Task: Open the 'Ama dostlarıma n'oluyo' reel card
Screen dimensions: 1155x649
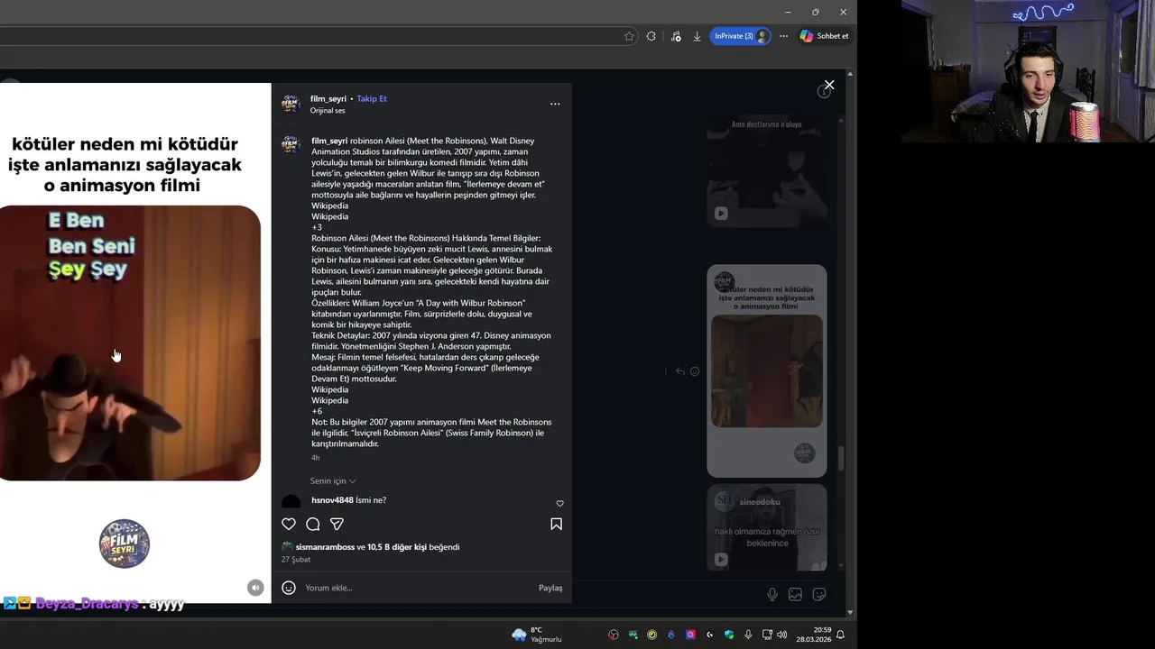Action: click(766, 171)
